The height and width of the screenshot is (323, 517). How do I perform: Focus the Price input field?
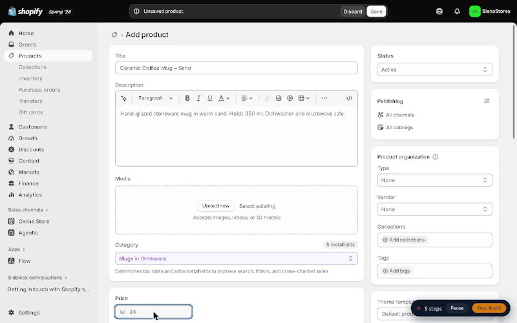153,312
